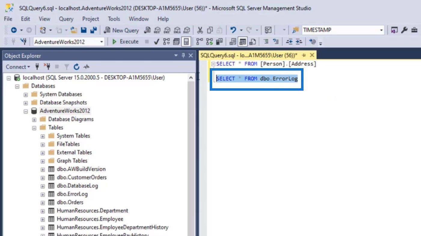This screenshot has width=421, height=236.
Task: Click the Find in Files icon
Action: click(x=295, y=30)
